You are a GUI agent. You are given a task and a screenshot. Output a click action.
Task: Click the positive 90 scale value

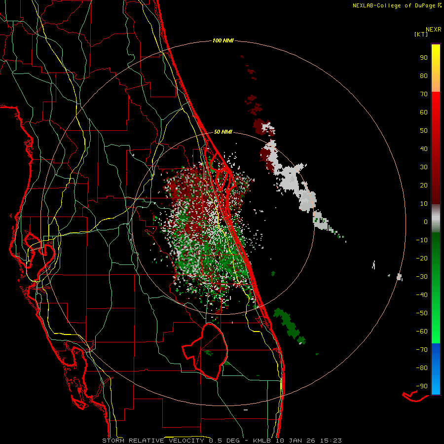(424, 58)
